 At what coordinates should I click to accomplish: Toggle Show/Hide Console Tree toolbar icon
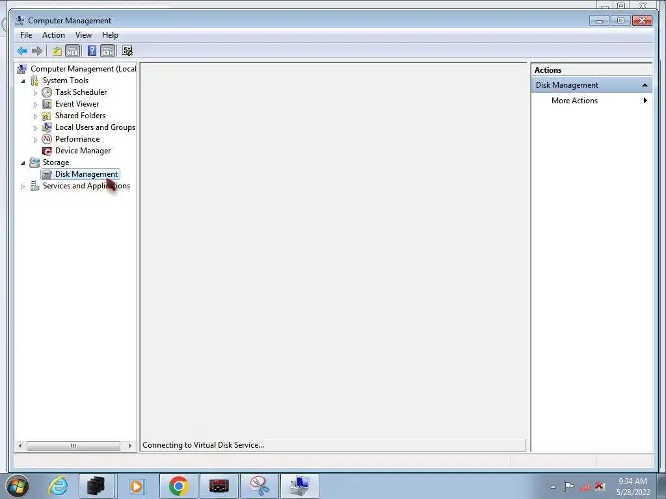73,51
